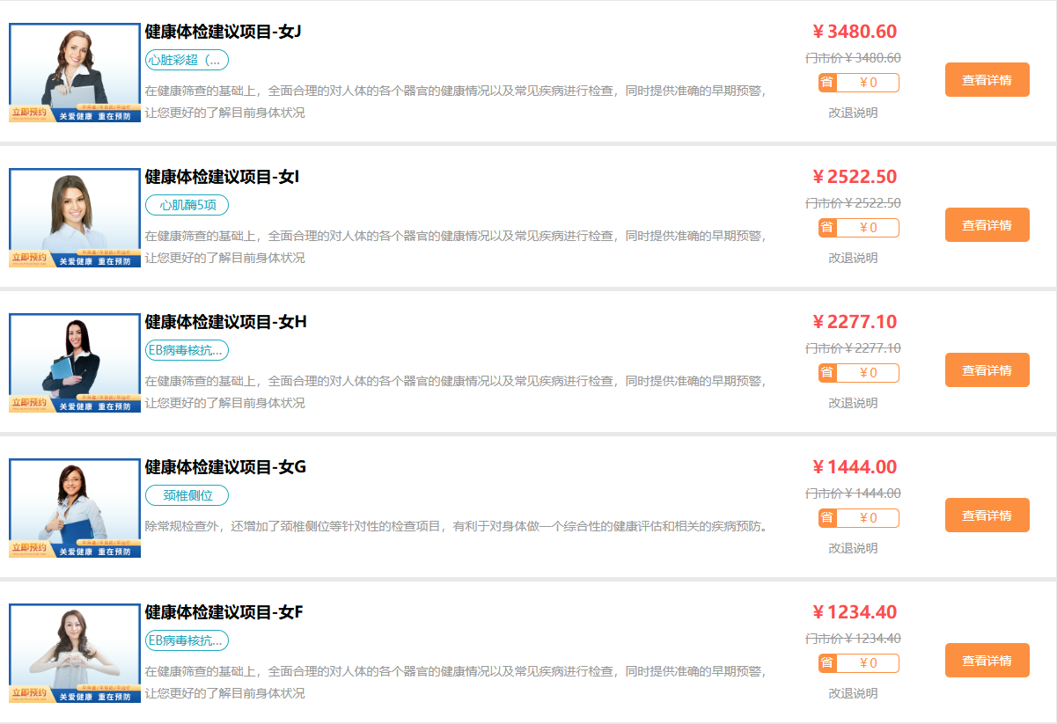Click 改退说明 under the ¥1444.00 price

tap(853, 548)
